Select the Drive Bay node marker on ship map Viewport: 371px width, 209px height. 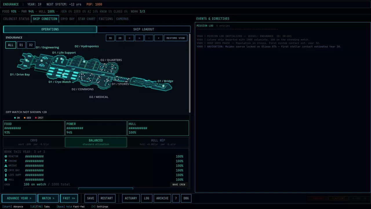26,60
